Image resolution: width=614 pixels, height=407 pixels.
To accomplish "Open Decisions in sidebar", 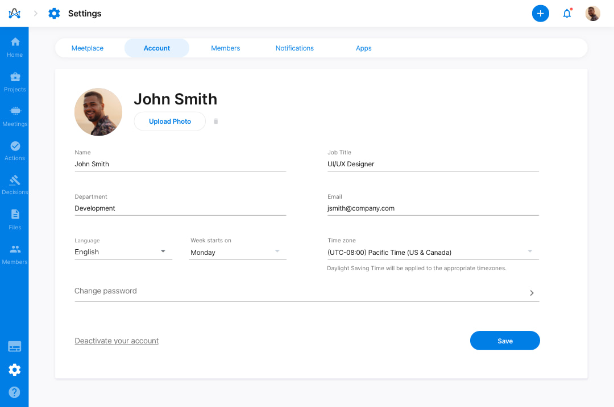I will tap(15, 185).
